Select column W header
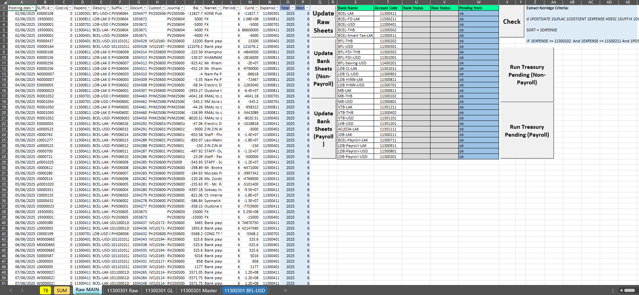This screenshot has width=639, height=295. coord(479,2)
